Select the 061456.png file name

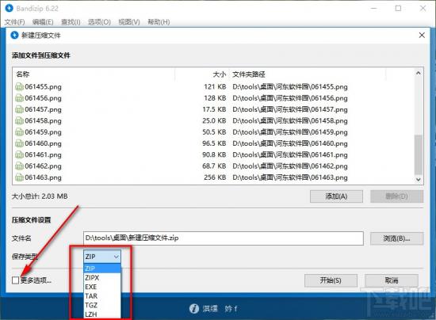pyautogui.click(x=43, y=98)
